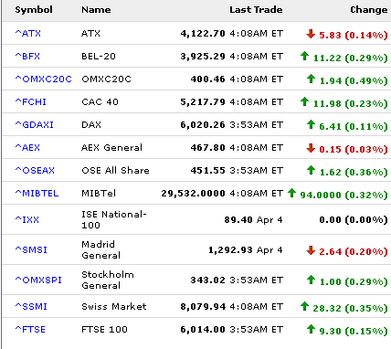Image resolution: width=391 pixels, height=349 pixels.
Task: Open the ^FTSE symbol link
Action: (x=30, y=329)
